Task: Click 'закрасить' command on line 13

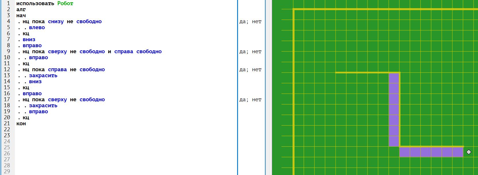Action: point(43,75)
